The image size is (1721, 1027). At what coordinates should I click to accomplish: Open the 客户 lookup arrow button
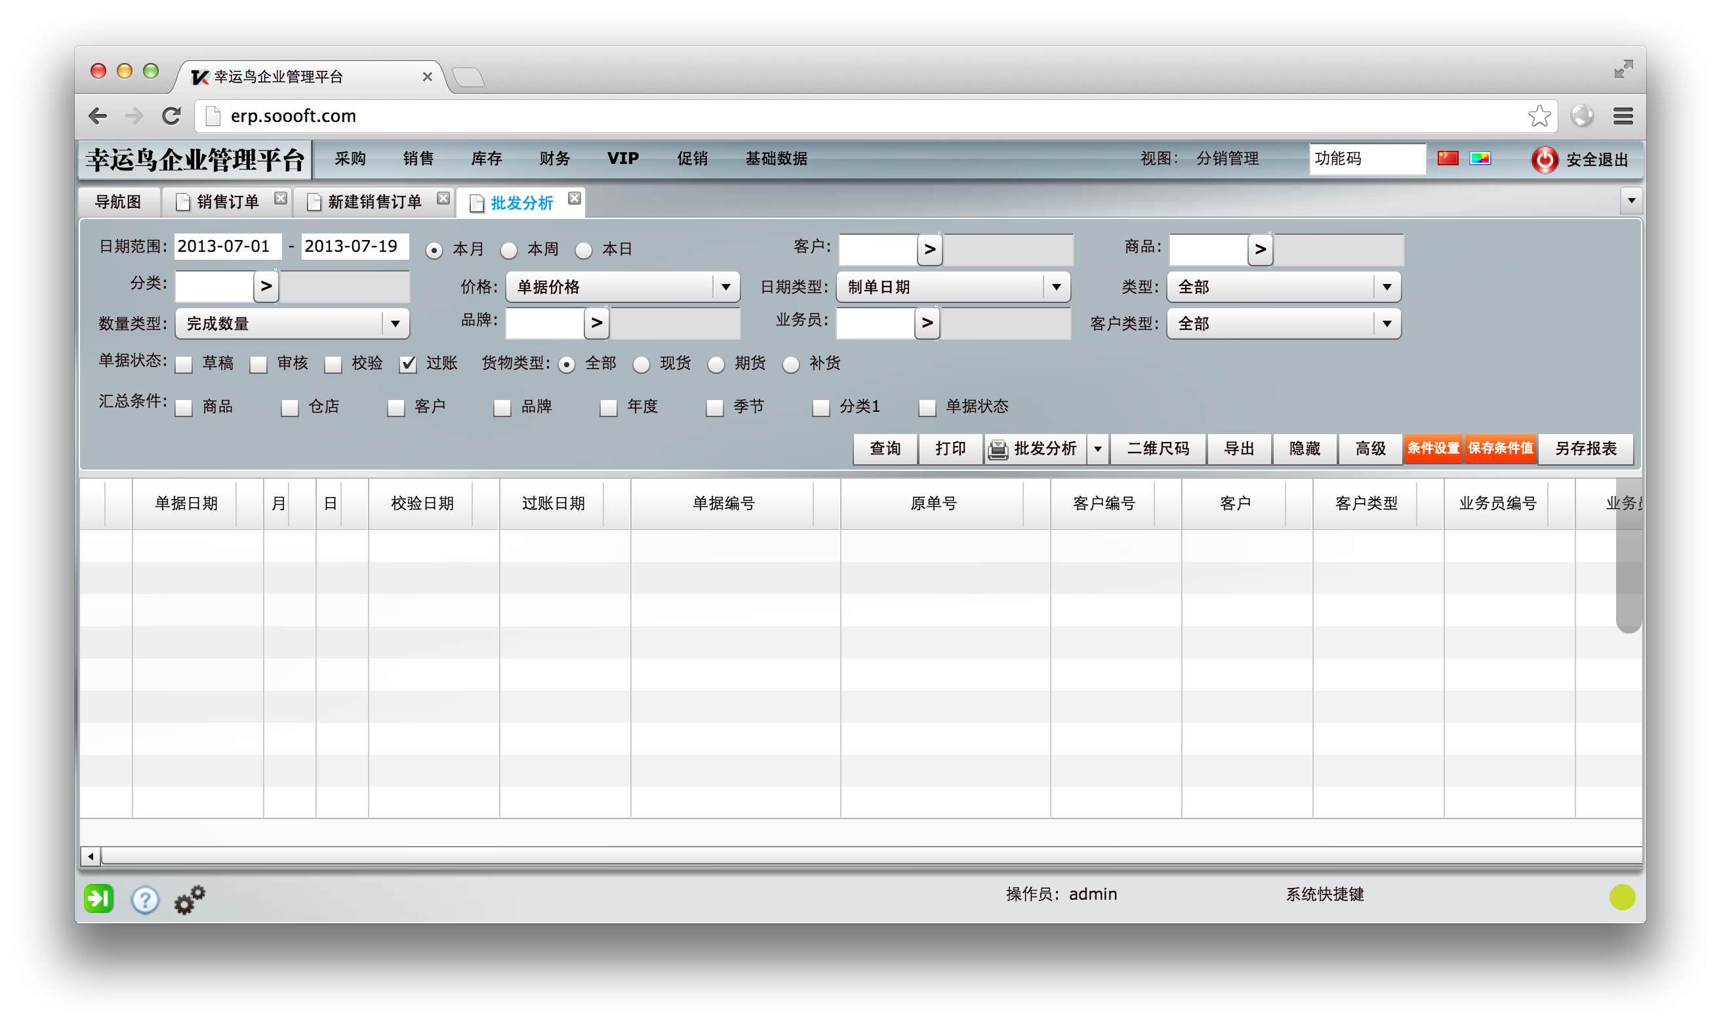click(x=930, y=249)
